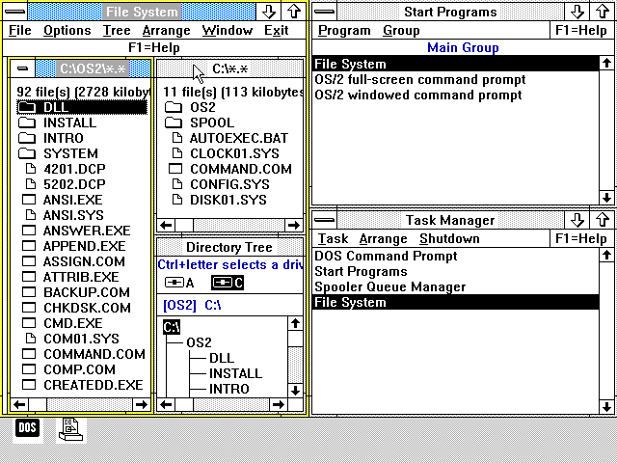Select Spooler Queue Manager task
Image resolution: width=617 pixels, height=463 pixels.
(x=456, y=286)
